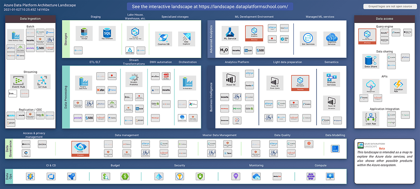Select the Okera logo in Data Governance
The width and height of the screenshot is (420, 189).
point(42,144)
